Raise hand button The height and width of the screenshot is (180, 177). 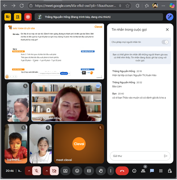[x=101, y=171]
